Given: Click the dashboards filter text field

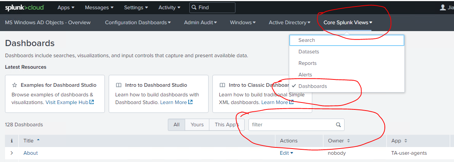Looking at the screenshot, I should click(292, 125).
